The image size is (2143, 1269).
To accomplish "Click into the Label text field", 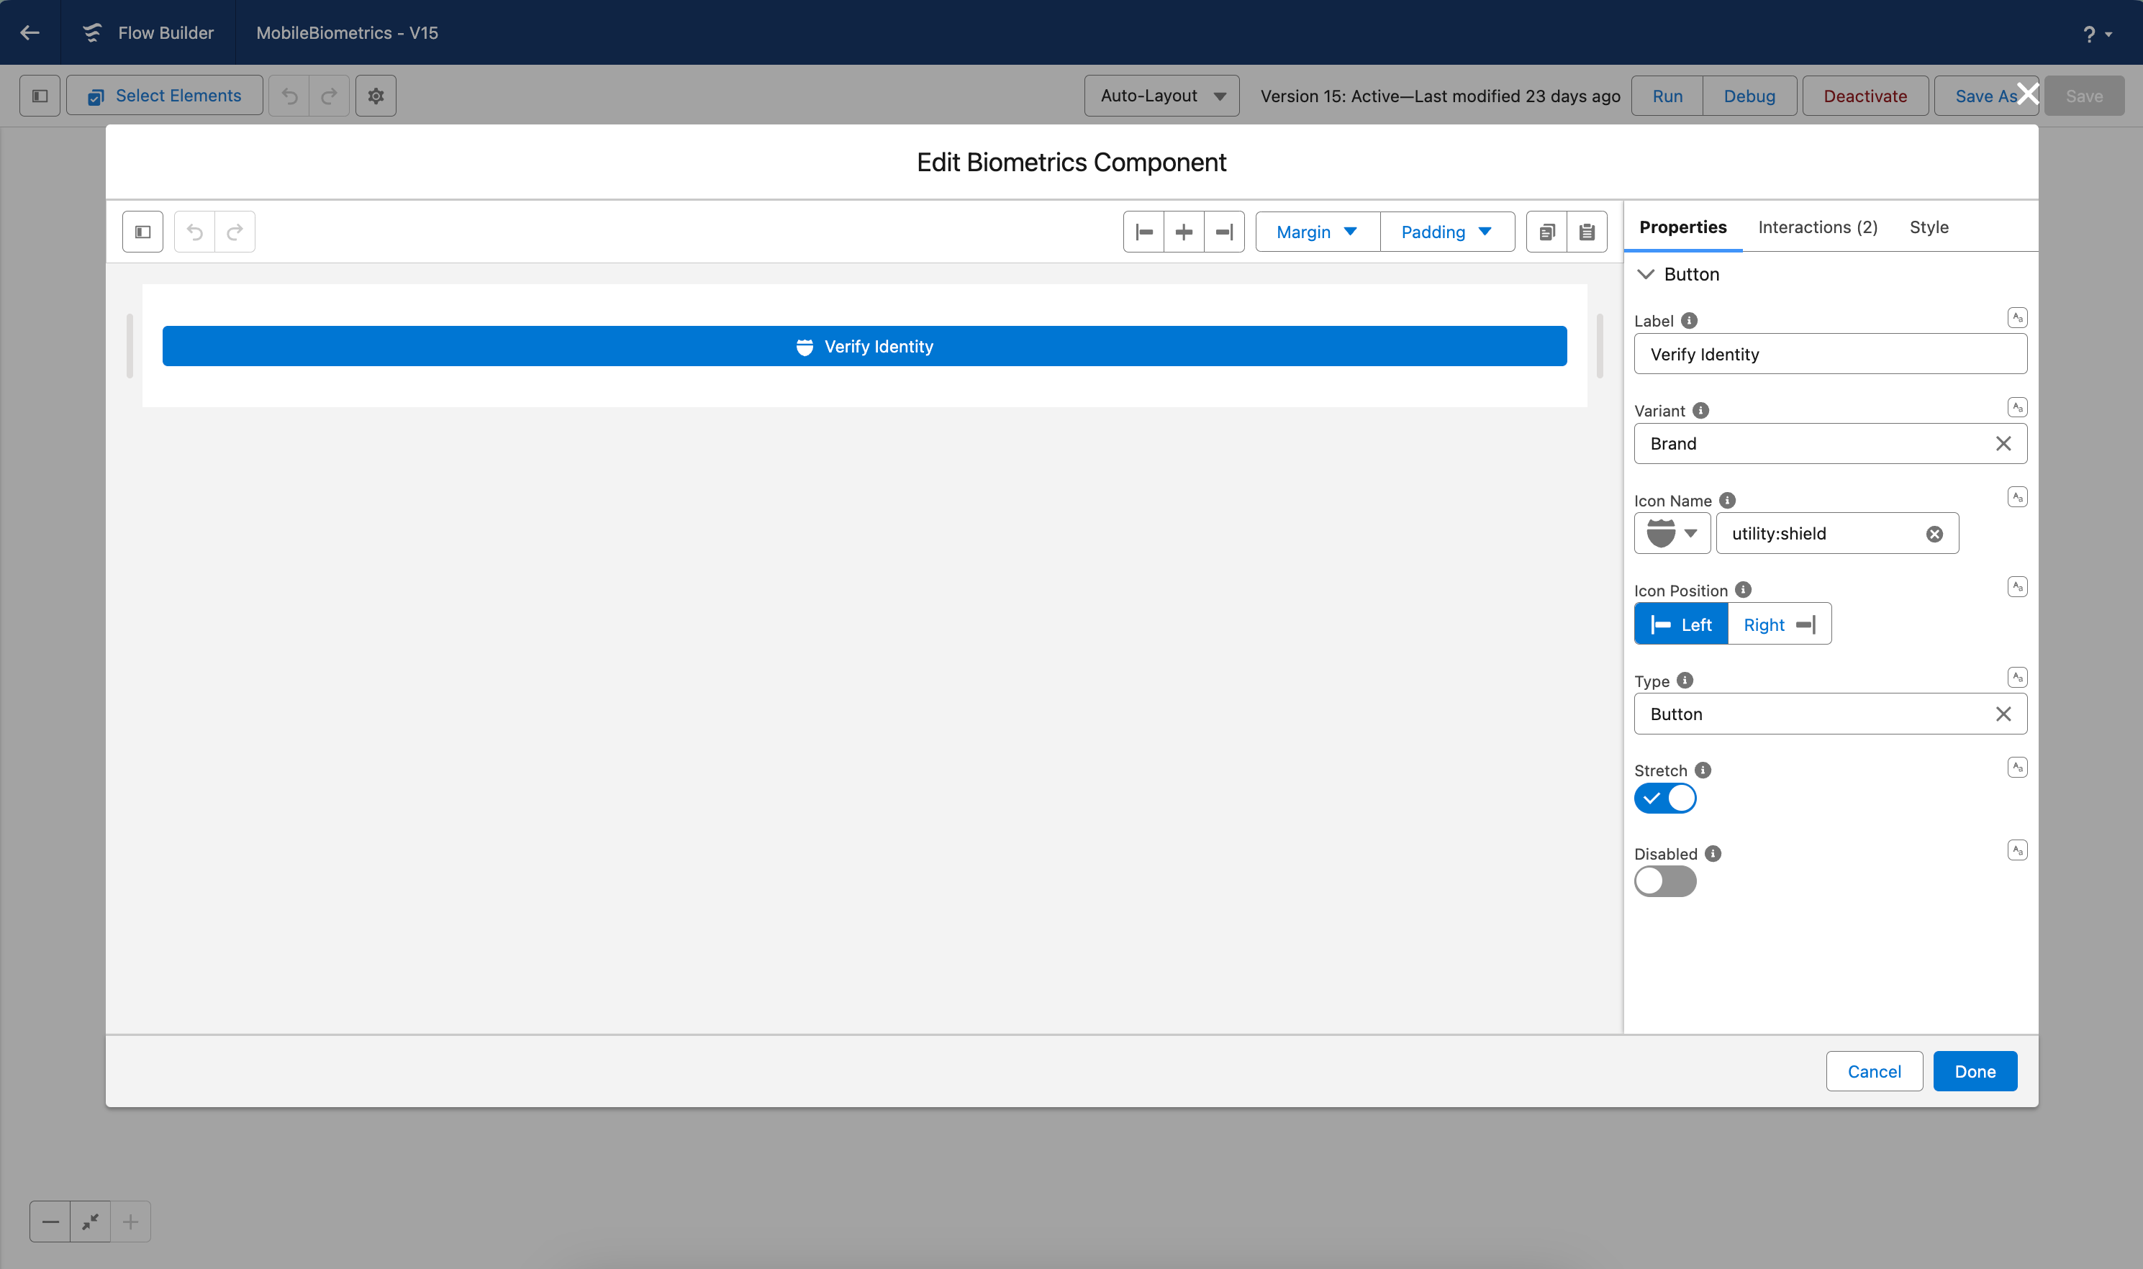I will click(x=1829, y=354).
